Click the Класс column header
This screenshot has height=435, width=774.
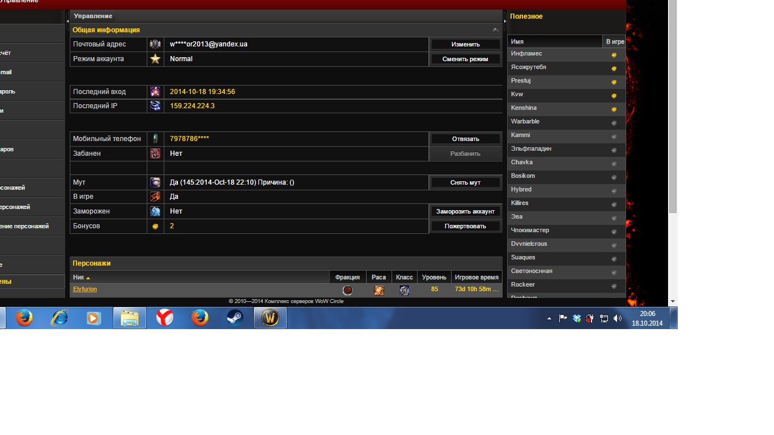click(404, 277)
